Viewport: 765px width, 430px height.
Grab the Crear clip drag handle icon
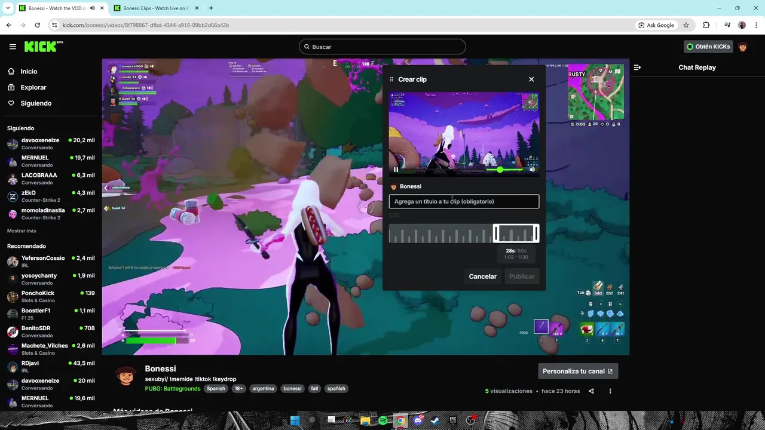(392, 79)
